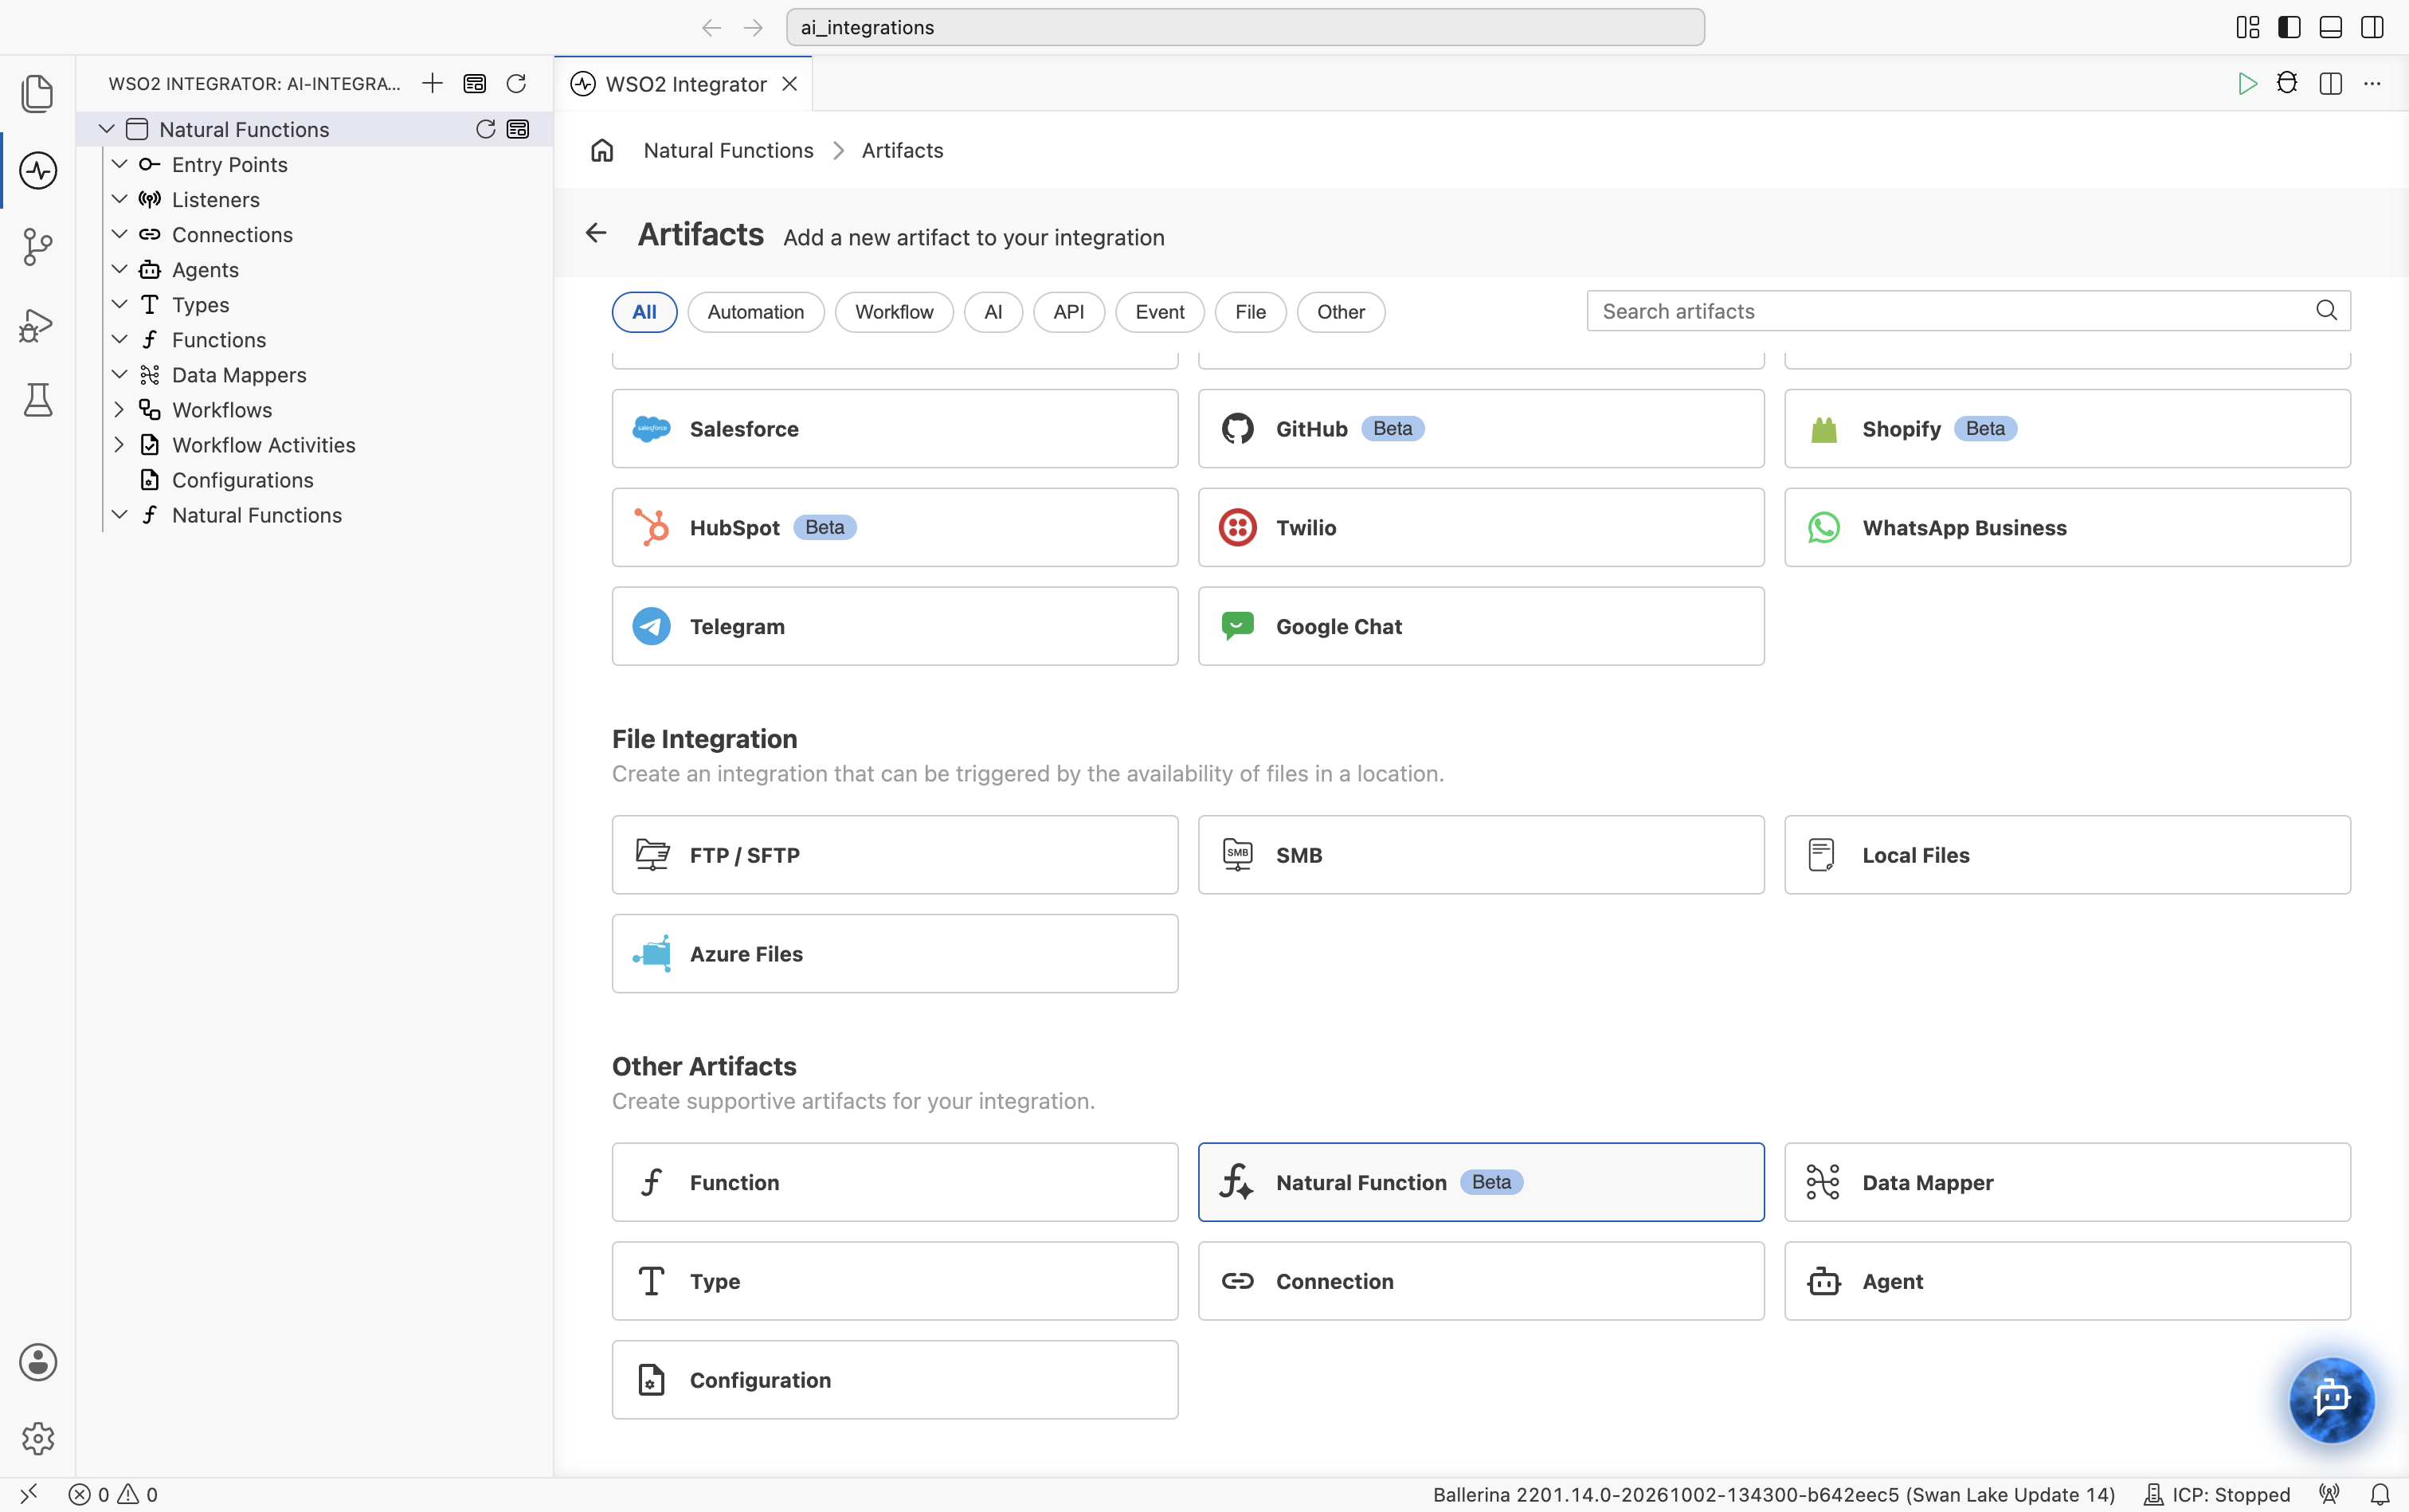Screen dimensions: 2409x1512
Task: Collapse the Entry Points tree node
Action: coord(119,164)
